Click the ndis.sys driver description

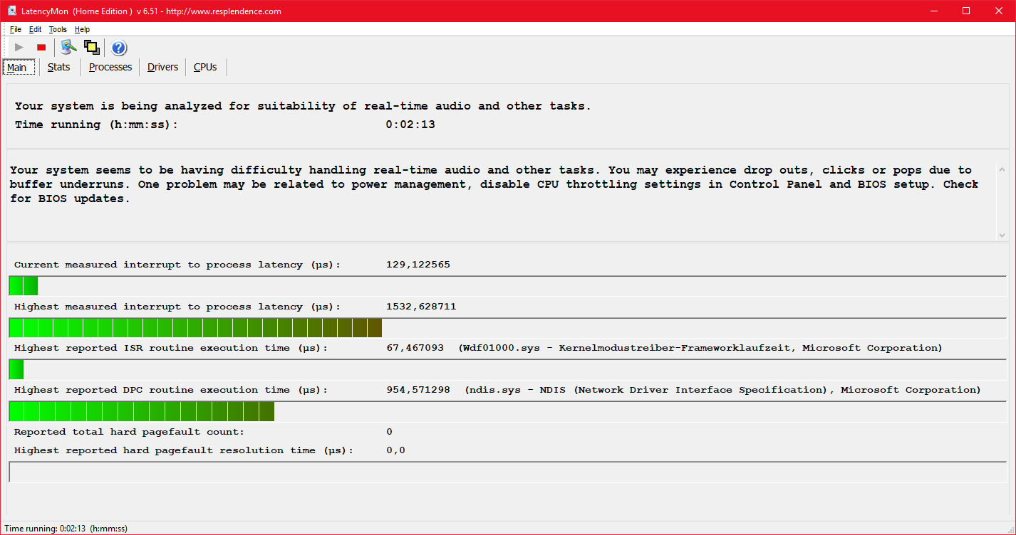pyautogui.click(x=723, y=390)
